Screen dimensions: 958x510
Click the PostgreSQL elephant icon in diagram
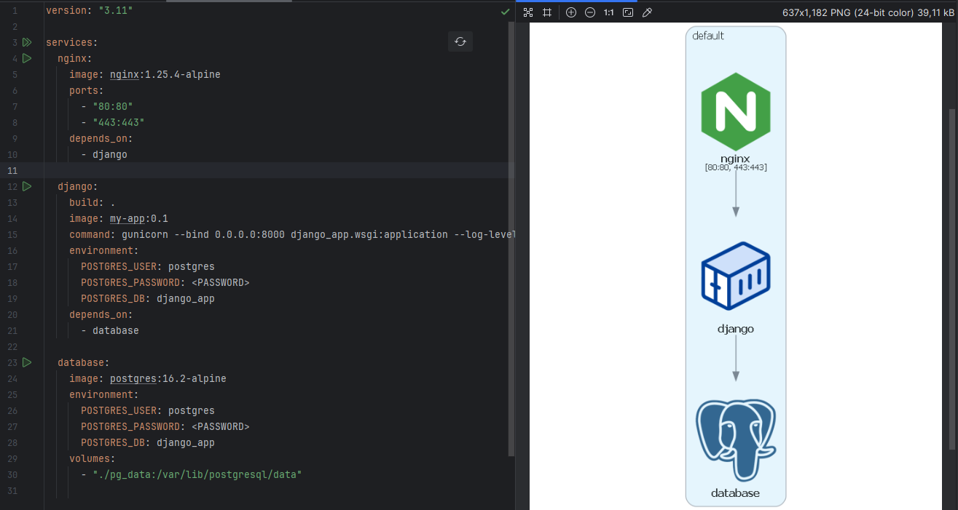pyautogui.click(x=736, y=440)
